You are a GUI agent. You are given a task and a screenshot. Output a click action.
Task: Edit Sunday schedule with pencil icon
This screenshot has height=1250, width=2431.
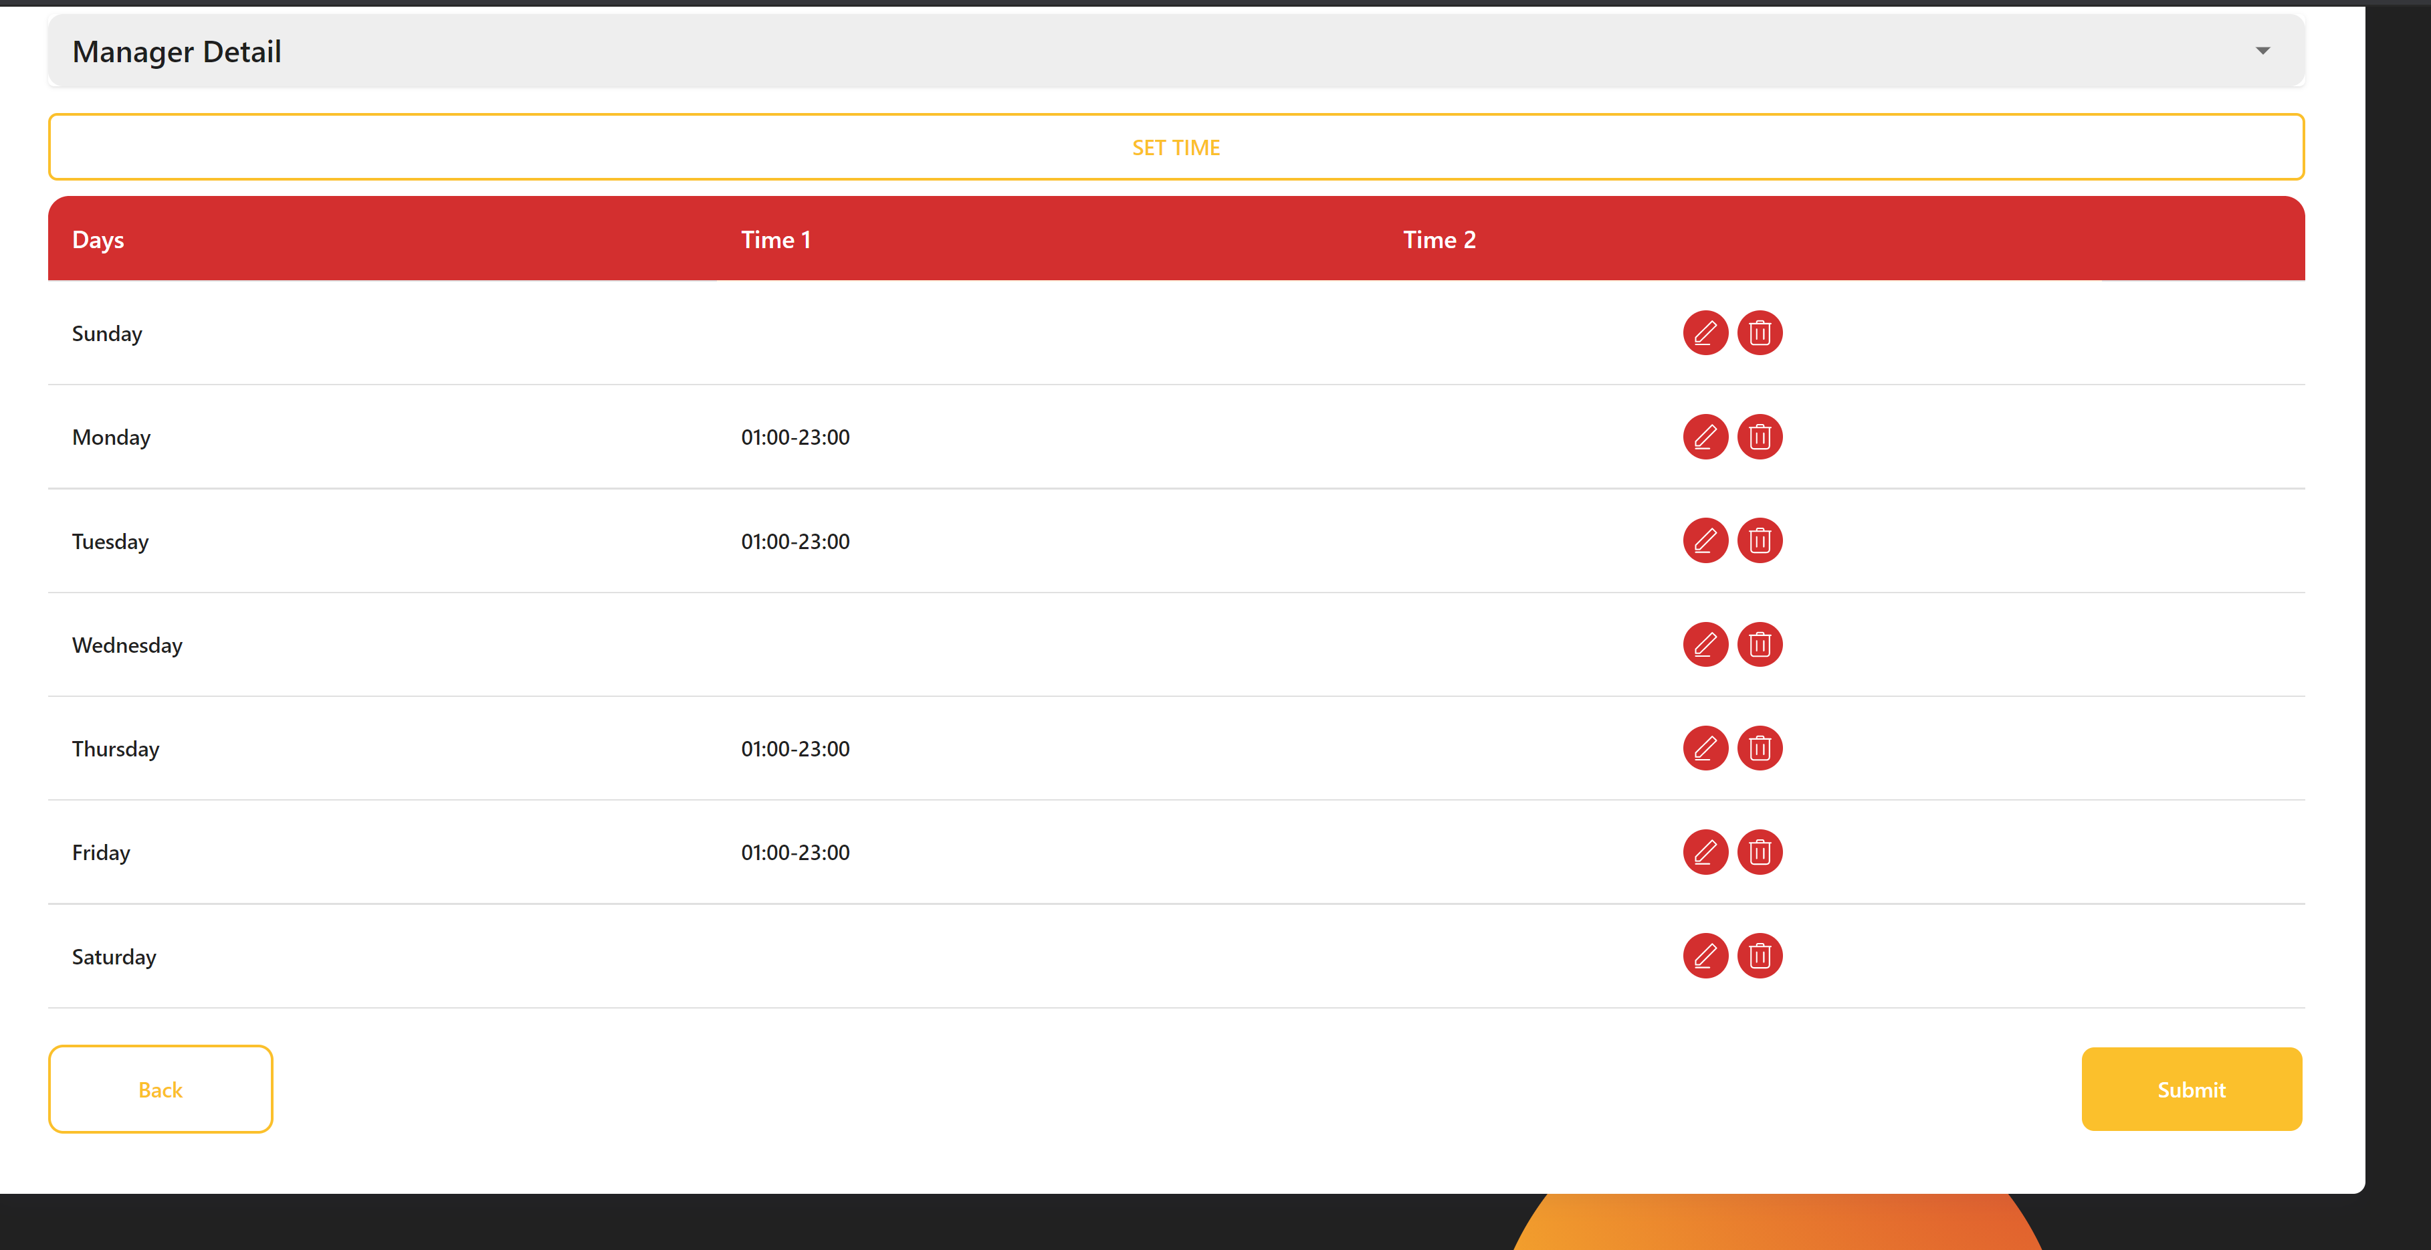pyautogui.click(x=1704, y=333)
